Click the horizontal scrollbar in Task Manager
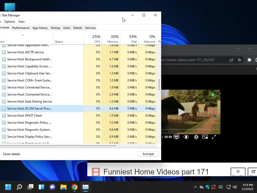Screen dimensions: 257x193 (58, 146)
